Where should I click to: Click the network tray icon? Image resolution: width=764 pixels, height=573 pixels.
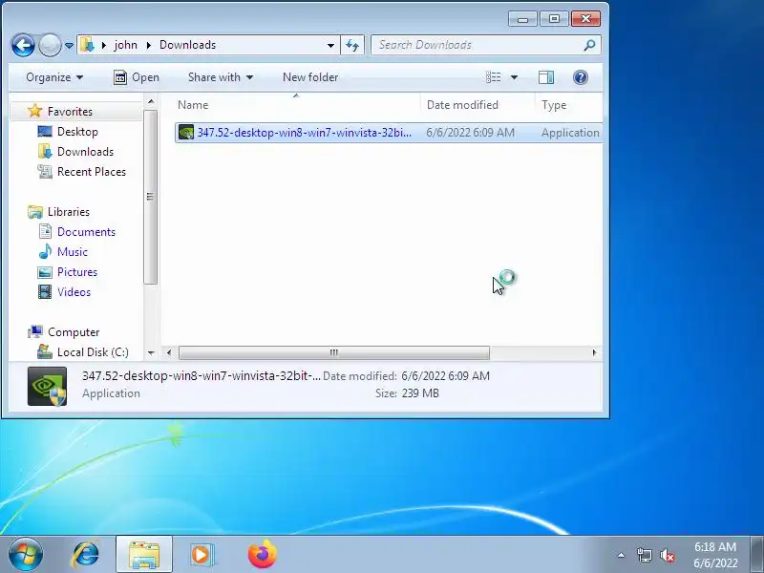coord(644,555)
